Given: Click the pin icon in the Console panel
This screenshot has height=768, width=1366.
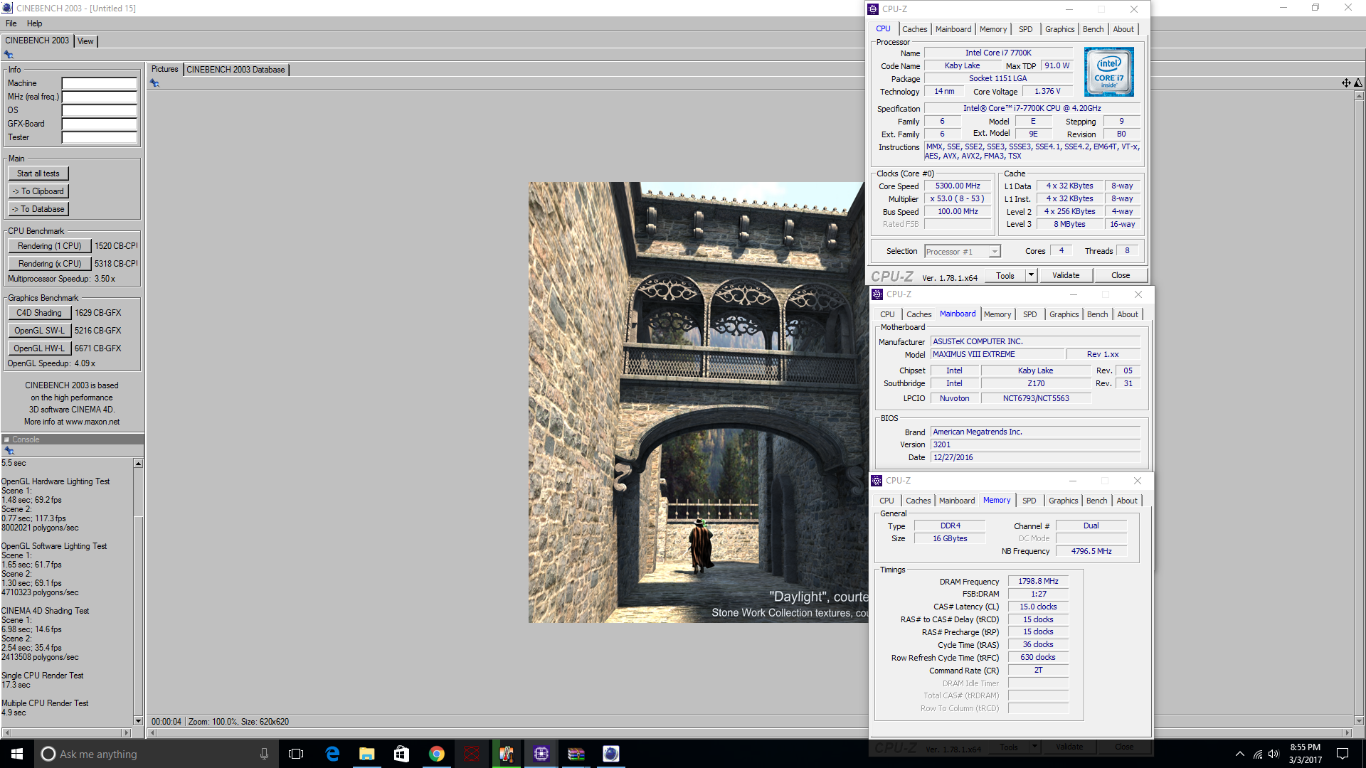Looking at the screenshot, I should pyautogui.click(x=9, y=451).
